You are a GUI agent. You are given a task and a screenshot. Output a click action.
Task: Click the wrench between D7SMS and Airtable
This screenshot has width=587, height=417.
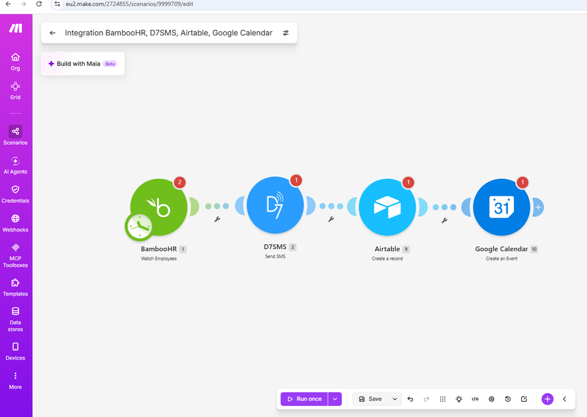click(x=331, y=219)
